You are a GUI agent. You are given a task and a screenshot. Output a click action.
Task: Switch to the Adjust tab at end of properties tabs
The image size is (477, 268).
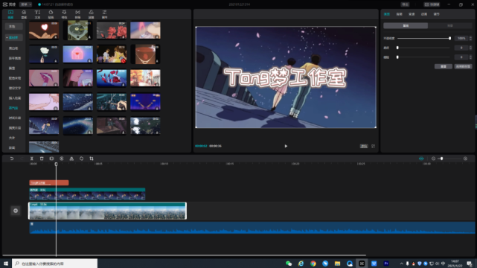tap(437, 14)
